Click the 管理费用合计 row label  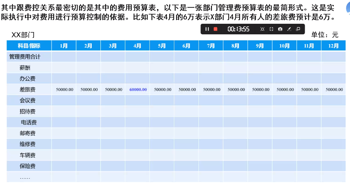25,57
